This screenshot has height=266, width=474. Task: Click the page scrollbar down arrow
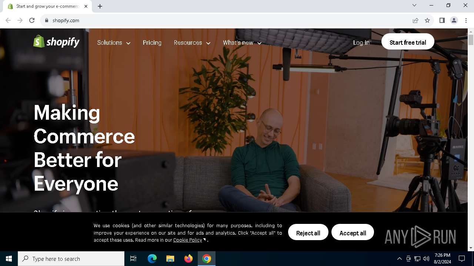[471, 248]
